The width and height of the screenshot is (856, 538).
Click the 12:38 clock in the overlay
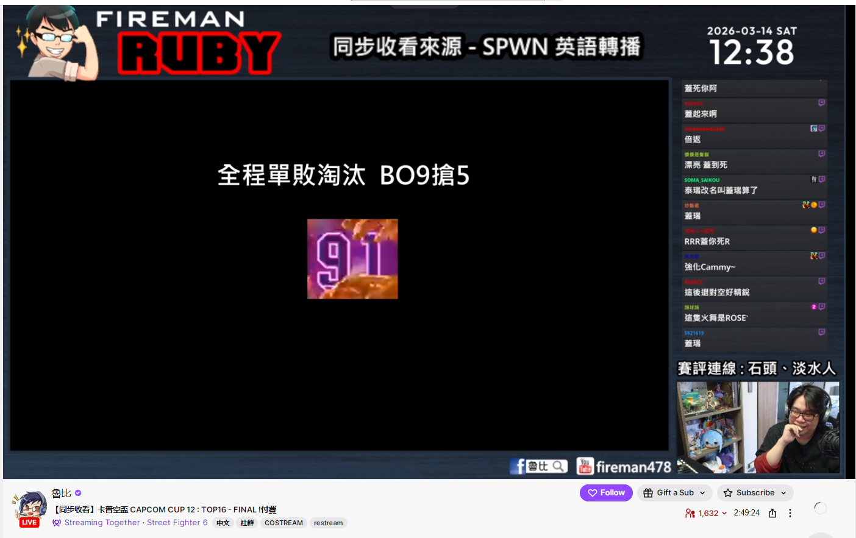(x=752, y=52)
